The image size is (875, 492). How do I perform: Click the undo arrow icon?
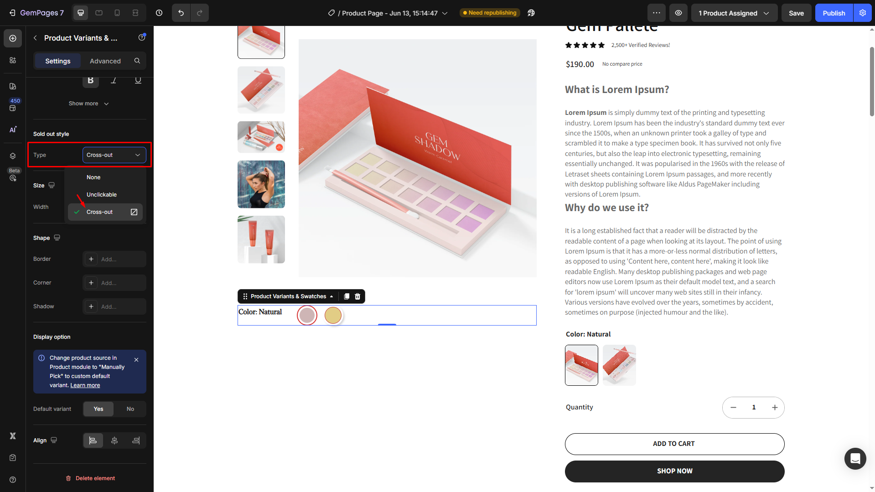click(181, 13)
